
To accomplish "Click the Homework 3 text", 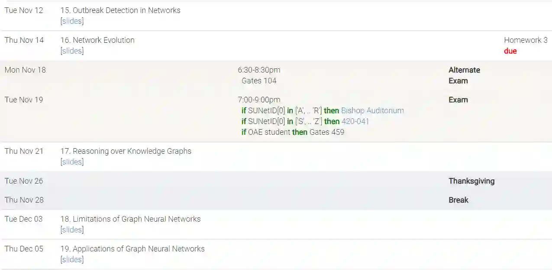I will click(x=525, y=40).
